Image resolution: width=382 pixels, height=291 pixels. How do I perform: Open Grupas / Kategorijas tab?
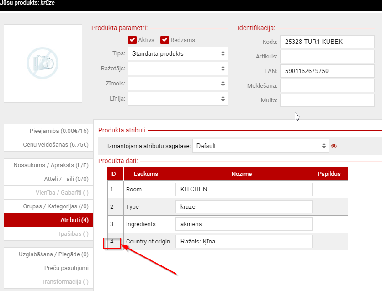(48, 206)
